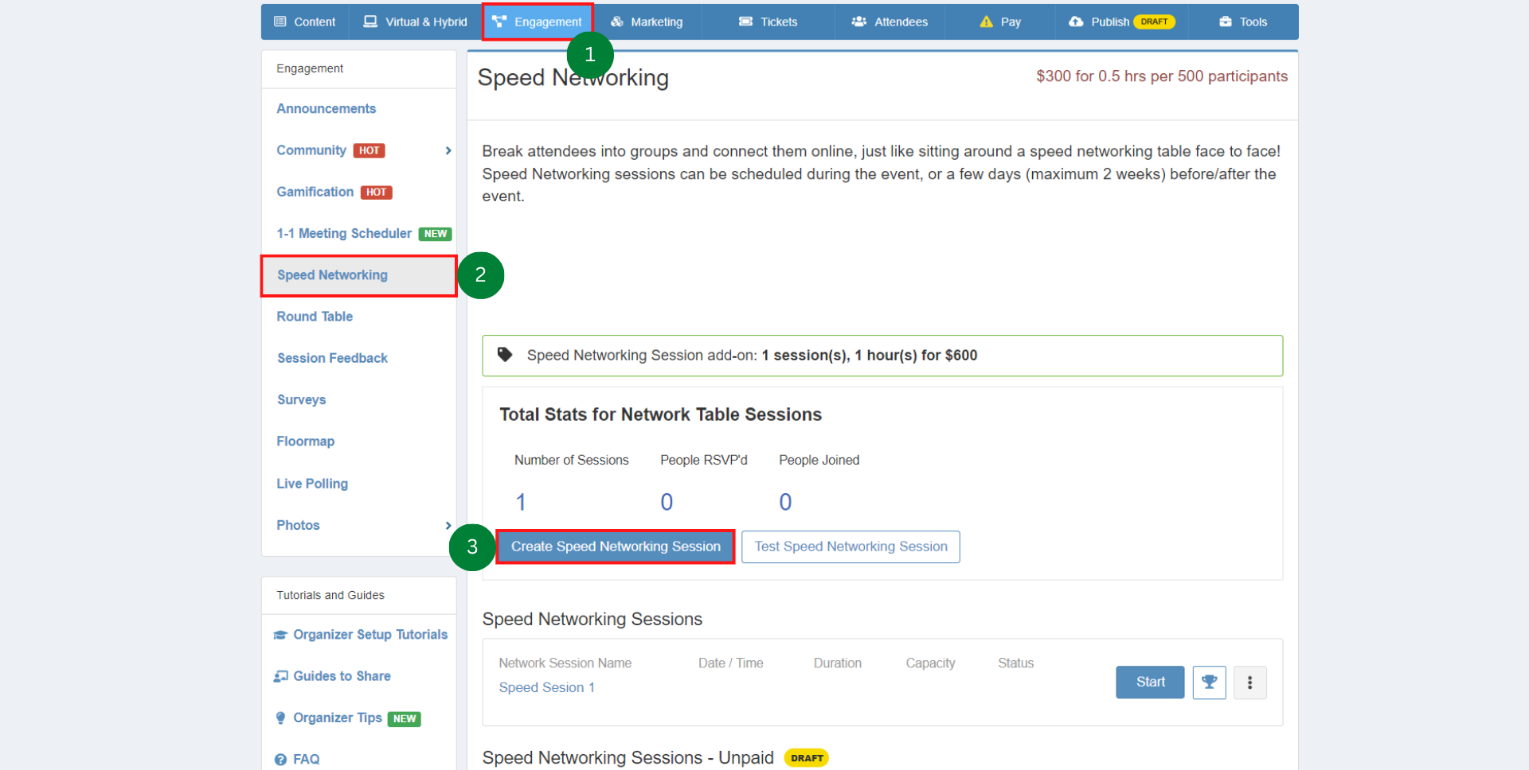Start the Speed Sesion 1 session
Image resolution: width=1529 pixels, height=770 pixels.
(x=1150, y=682)
